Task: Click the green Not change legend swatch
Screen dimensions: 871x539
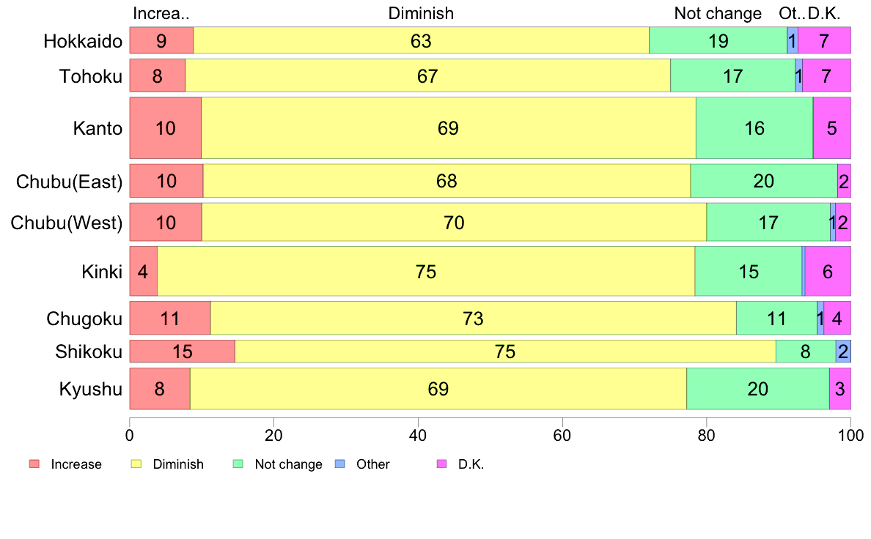Action: tap(238, 464)
